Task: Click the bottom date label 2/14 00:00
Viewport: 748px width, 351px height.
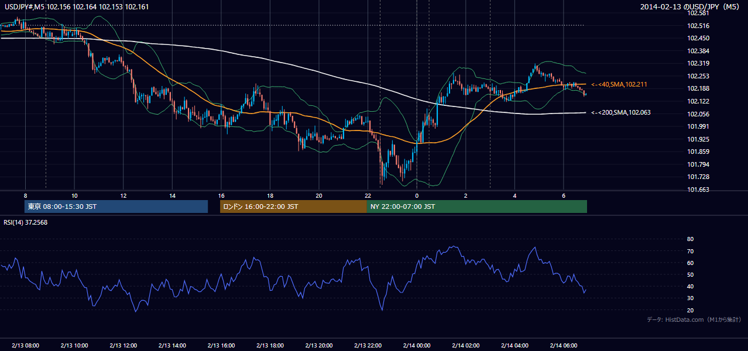Action: (x=417, y=346)
